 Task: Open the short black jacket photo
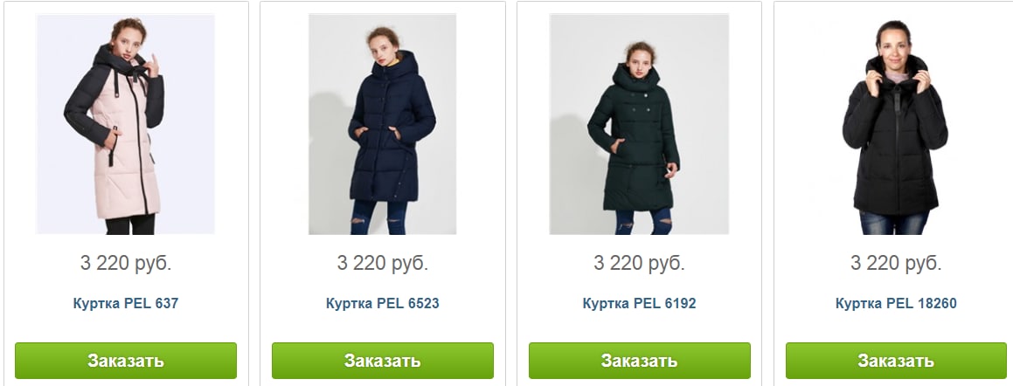click(895, 124)
